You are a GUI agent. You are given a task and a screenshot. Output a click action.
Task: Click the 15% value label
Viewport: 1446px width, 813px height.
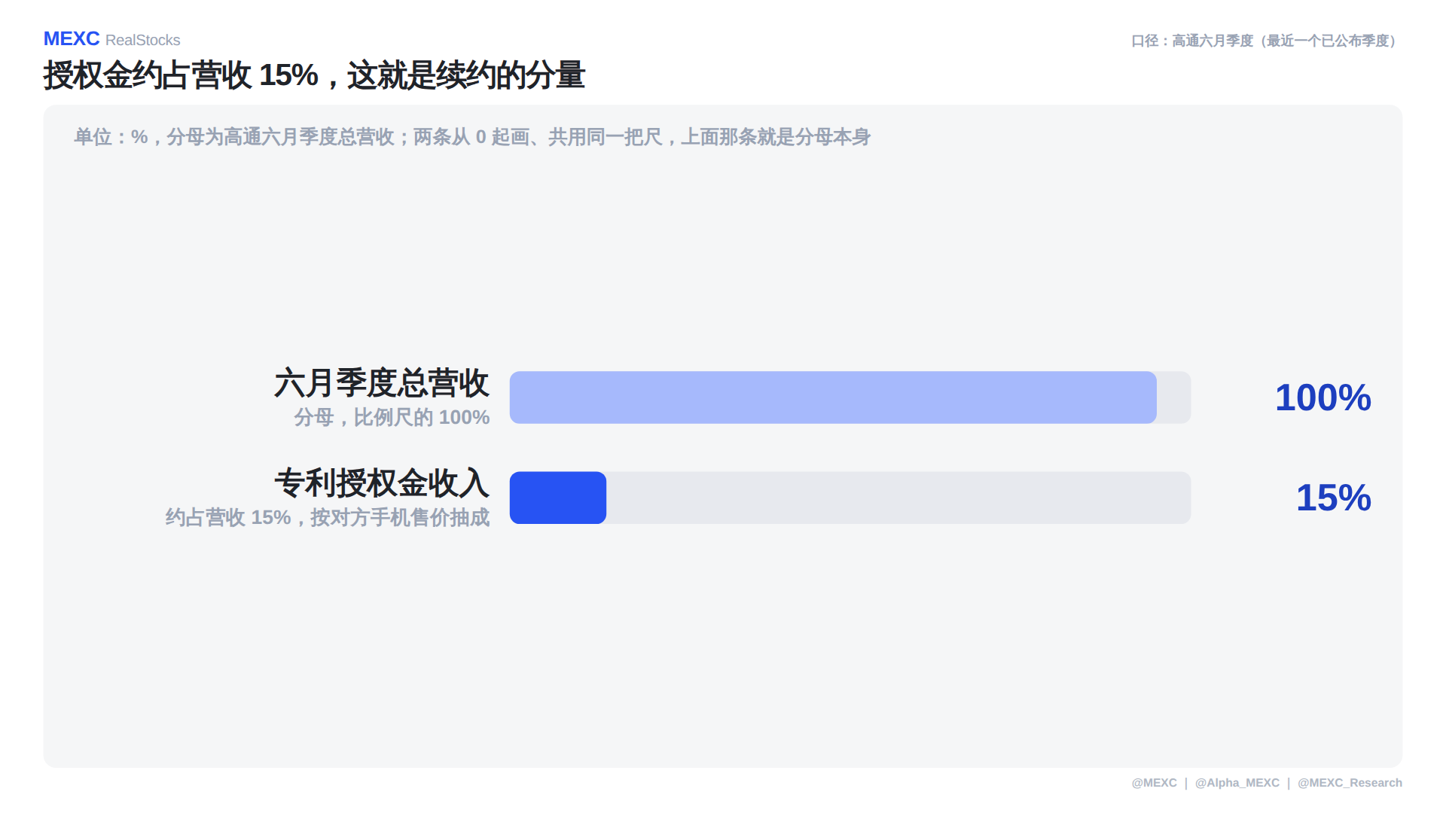click(x=1334, y=498)
